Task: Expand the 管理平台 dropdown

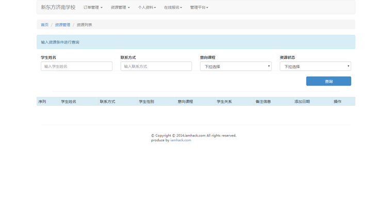Action: click(x=199, y=8)
